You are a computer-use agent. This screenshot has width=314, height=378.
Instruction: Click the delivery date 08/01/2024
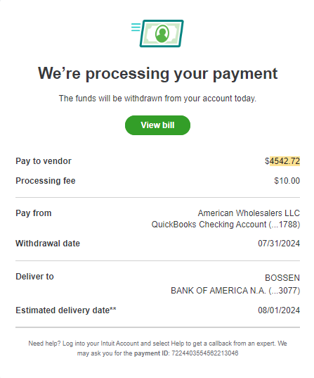[279, 310]
